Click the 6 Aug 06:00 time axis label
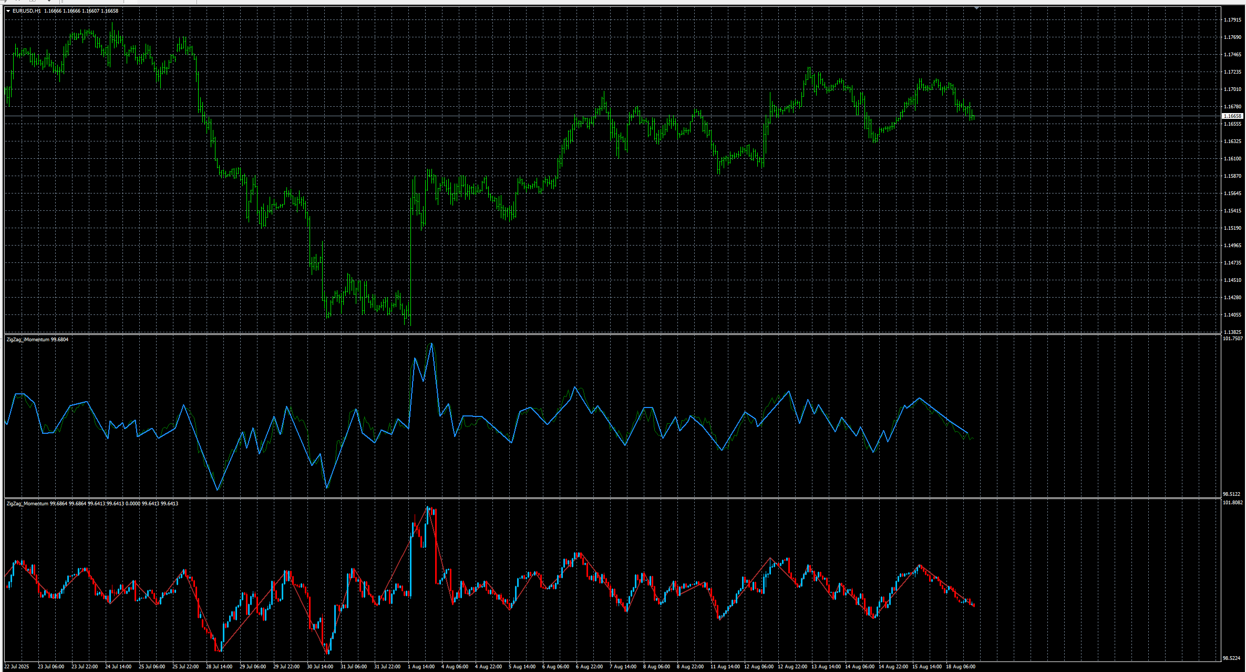 coord(556,667)
